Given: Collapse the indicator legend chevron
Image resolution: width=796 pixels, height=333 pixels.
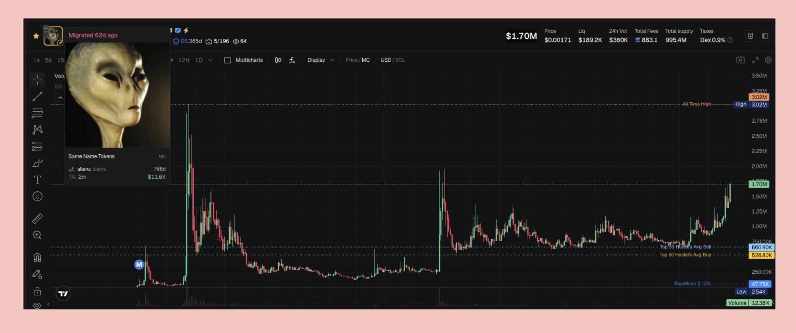Looking at the screenshot, I should coord(60,98).
